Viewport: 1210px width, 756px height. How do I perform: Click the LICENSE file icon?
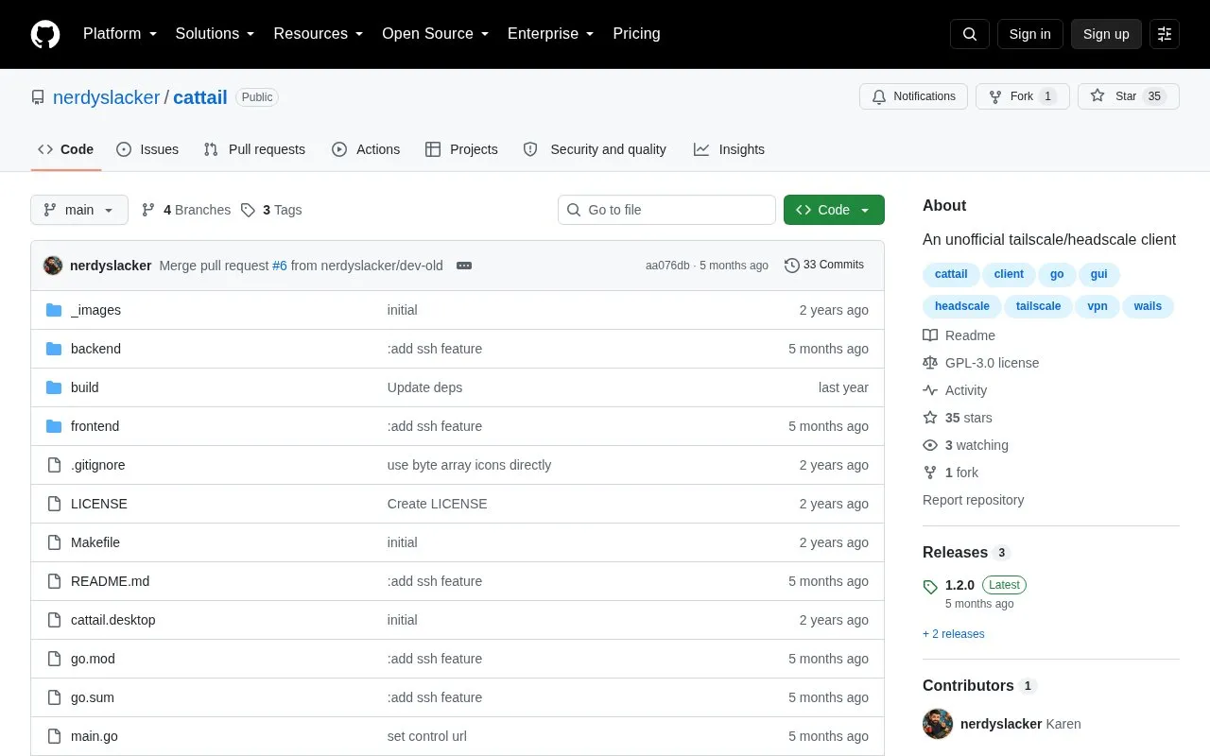point(54,504)
